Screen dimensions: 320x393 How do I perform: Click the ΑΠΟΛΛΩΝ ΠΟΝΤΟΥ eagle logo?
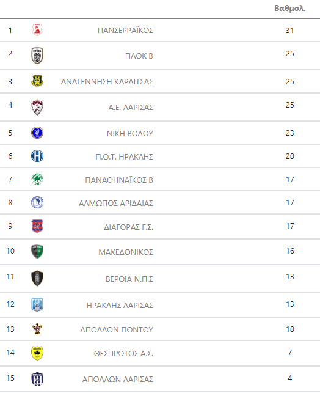pyautogui.click(x=37, y=329)
